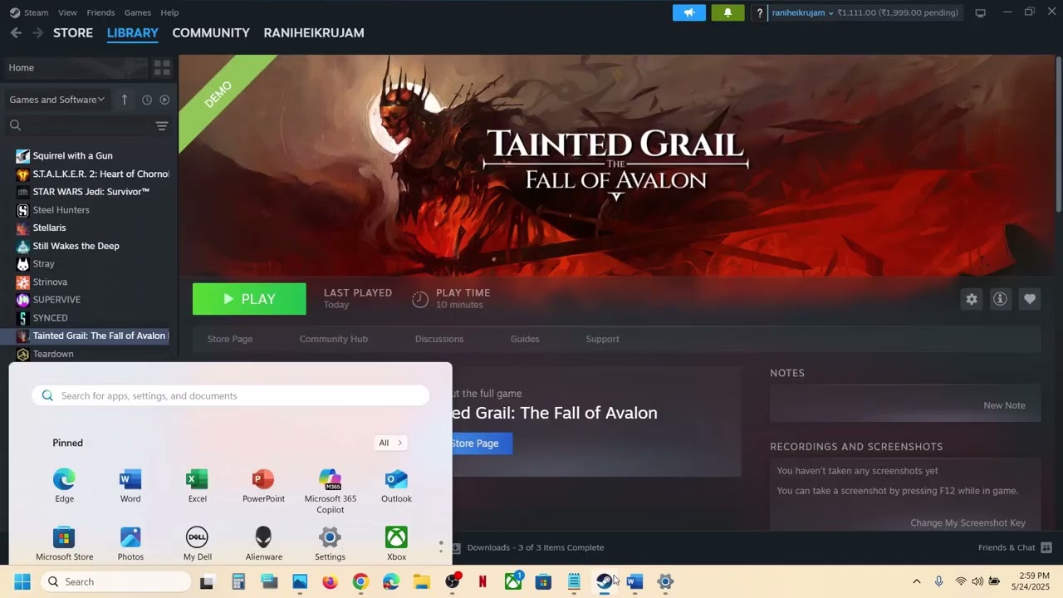Click Start menu search box
Screen dimensions: 1063x598
point(230,395)
